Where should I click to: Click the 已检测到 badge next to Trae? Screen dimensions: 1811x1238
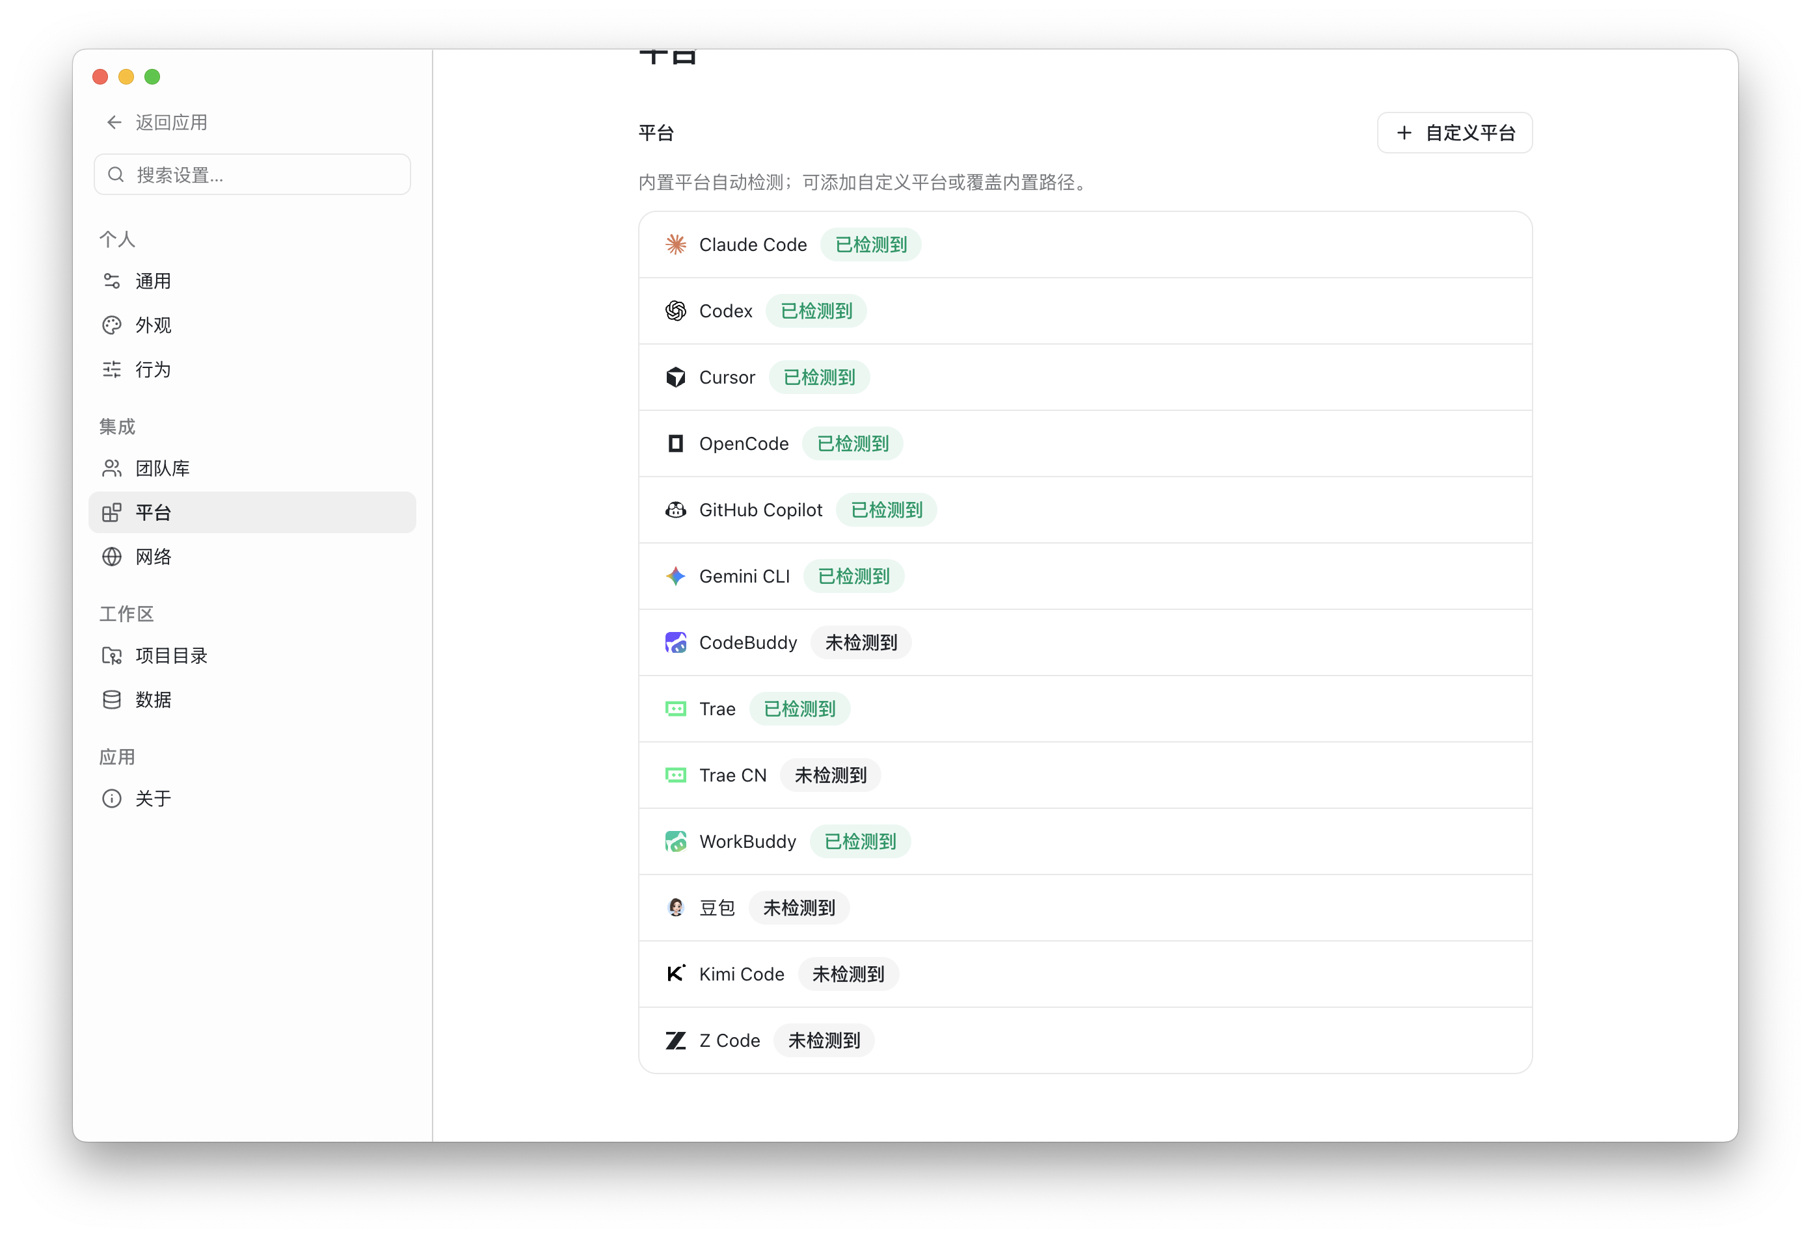coord(799,709)
